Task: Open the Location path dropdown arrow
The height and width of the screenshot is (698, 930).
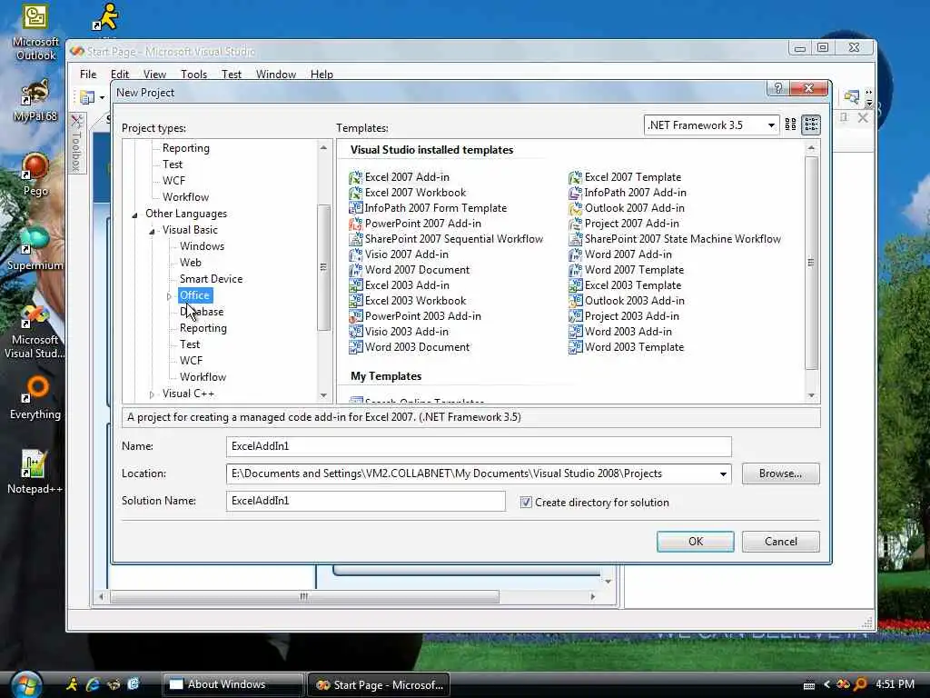Action: [x=723, y=474]
